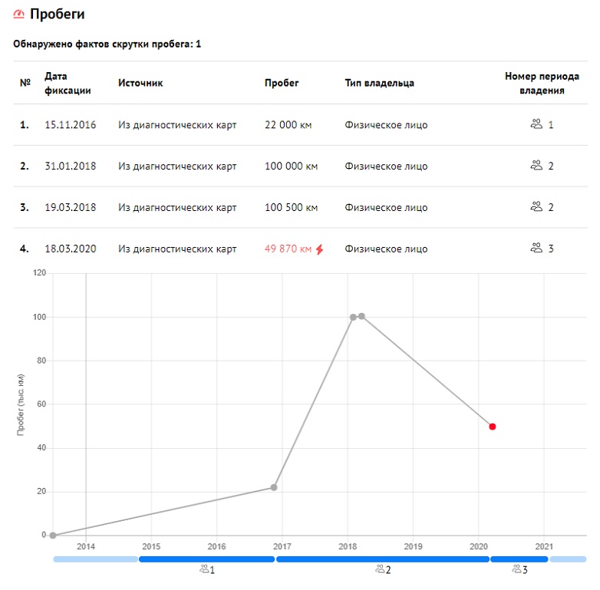Image resolution: width=600 pixels, height=590 pixels.
Task: Click owner 2 icon below the timeline
Action: (x=380, y=569)
